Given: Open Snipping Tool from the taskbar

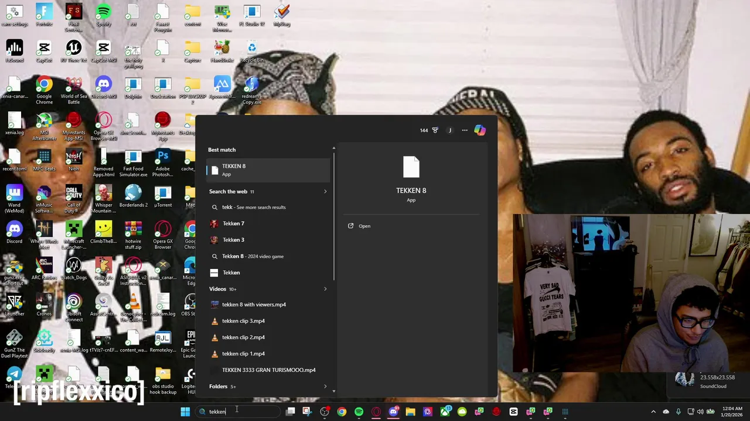Looking at the screenshot, I should tap(307, 412).
